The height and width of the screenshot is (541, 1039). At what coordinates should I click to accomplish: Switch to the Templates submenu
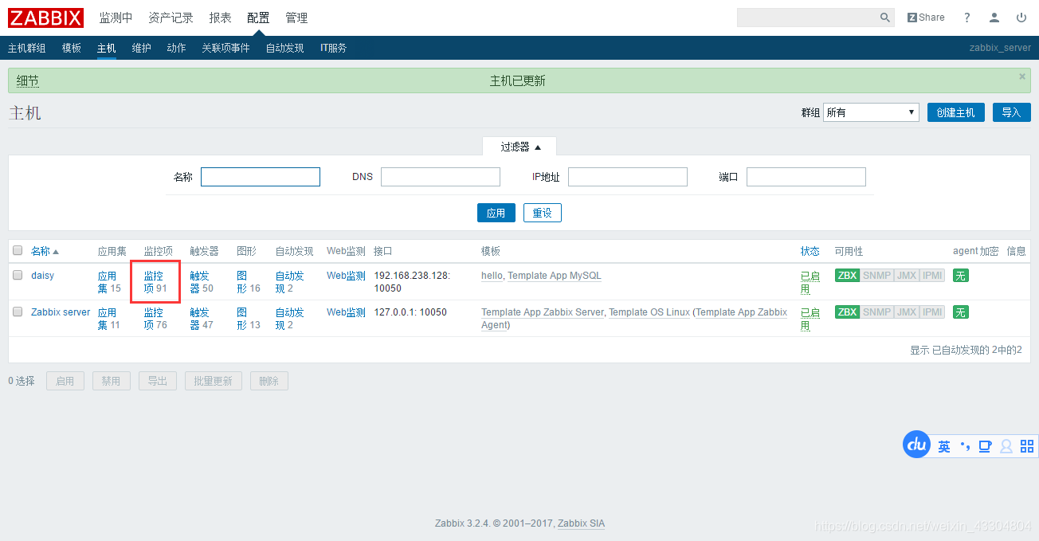[72, 48]
